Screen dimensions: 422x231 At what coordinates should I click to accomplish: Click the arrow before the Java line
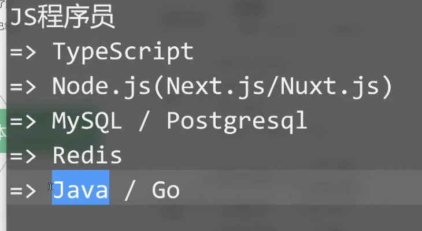point(23,191)
